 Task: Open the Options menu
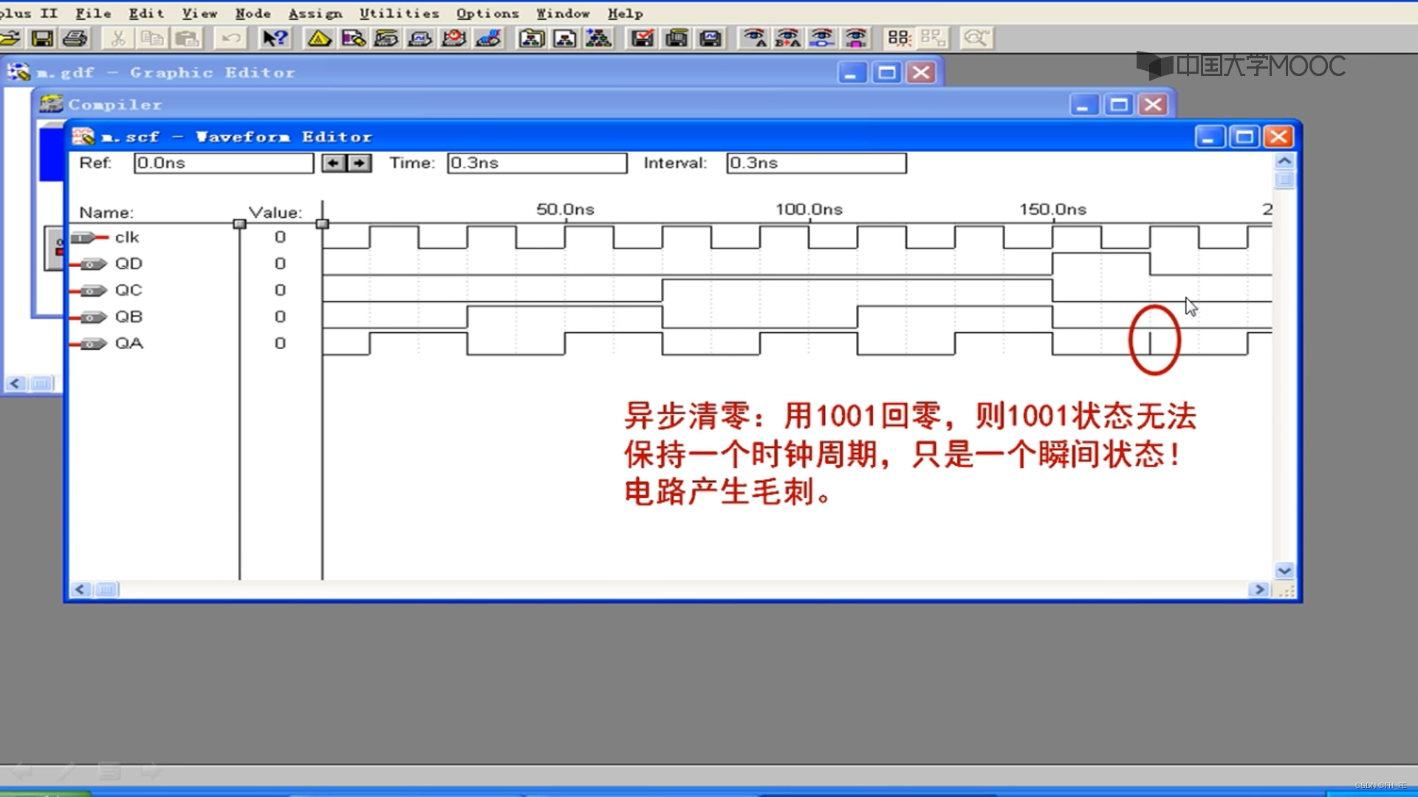tap(487, 13)
